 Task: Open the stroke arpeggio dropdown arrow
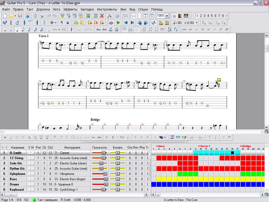(117, 137)
